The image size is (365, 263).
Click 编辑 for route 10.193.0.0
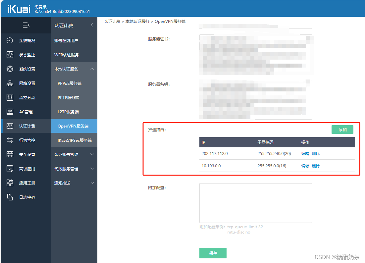click(x=305, y=166)
